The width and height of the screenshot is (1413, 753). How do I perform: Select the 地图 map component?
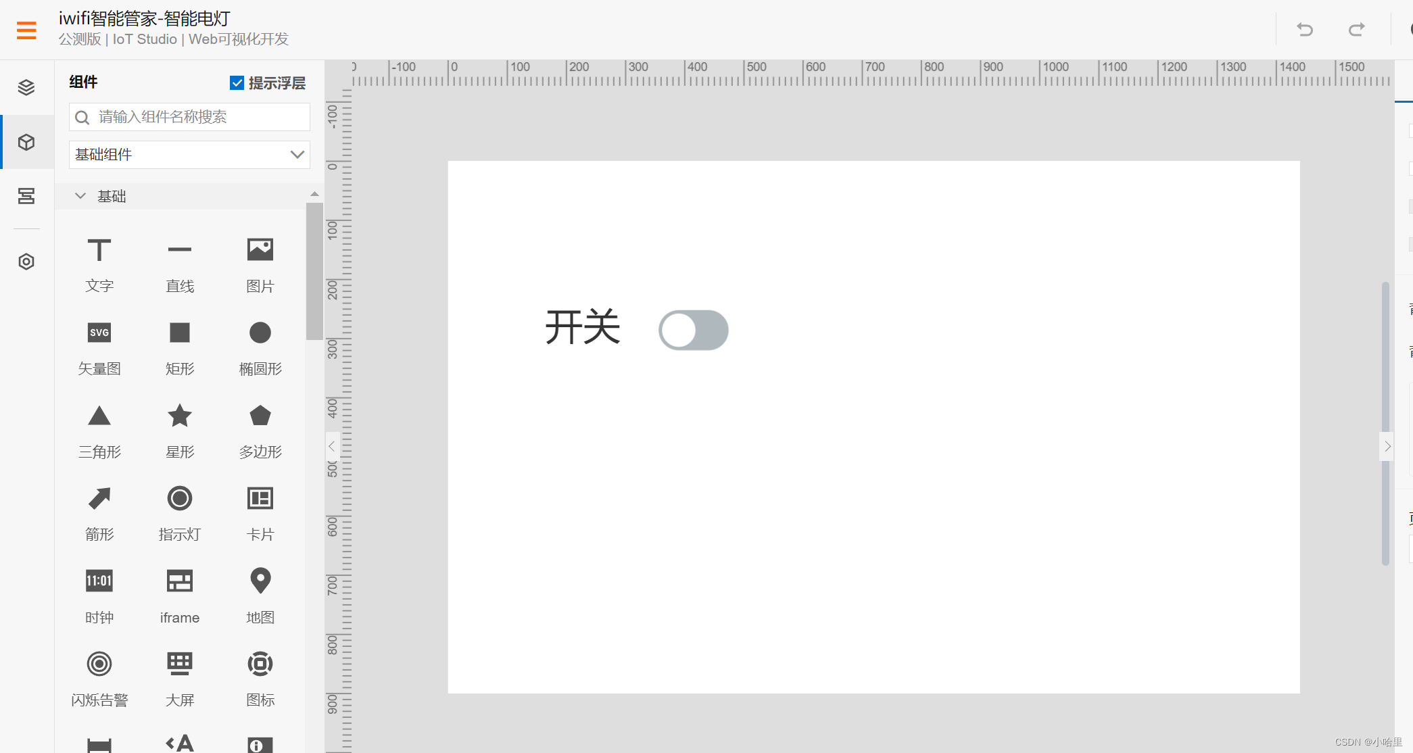260,595
